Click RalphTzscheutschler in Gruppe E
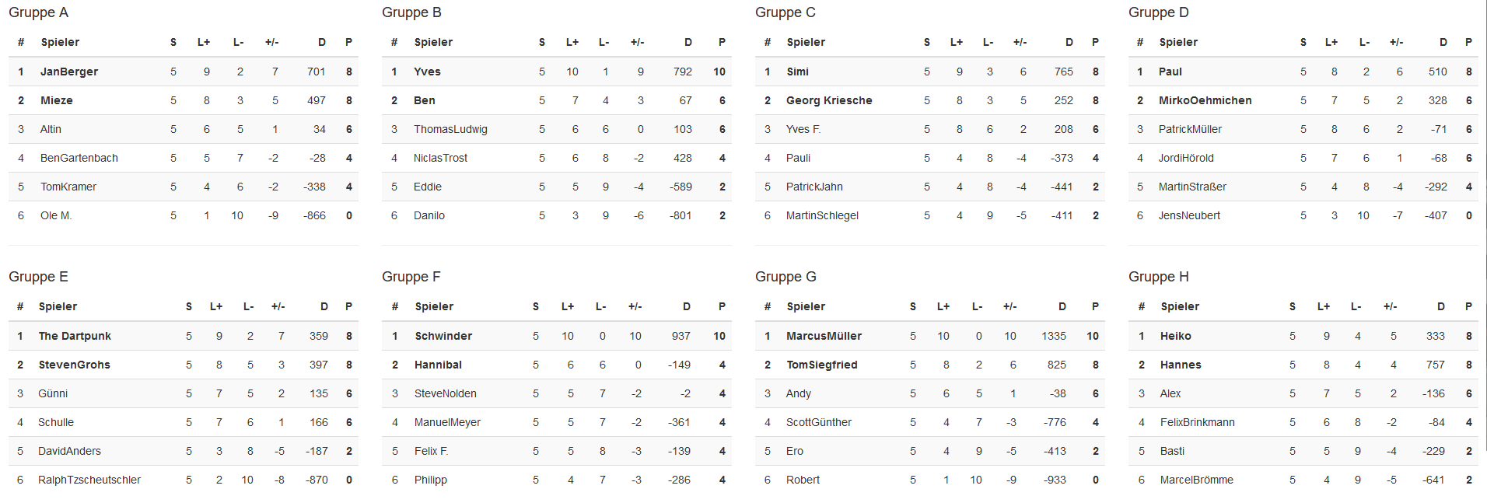This screenshot has height=503, width=1487. click(89, 480)
